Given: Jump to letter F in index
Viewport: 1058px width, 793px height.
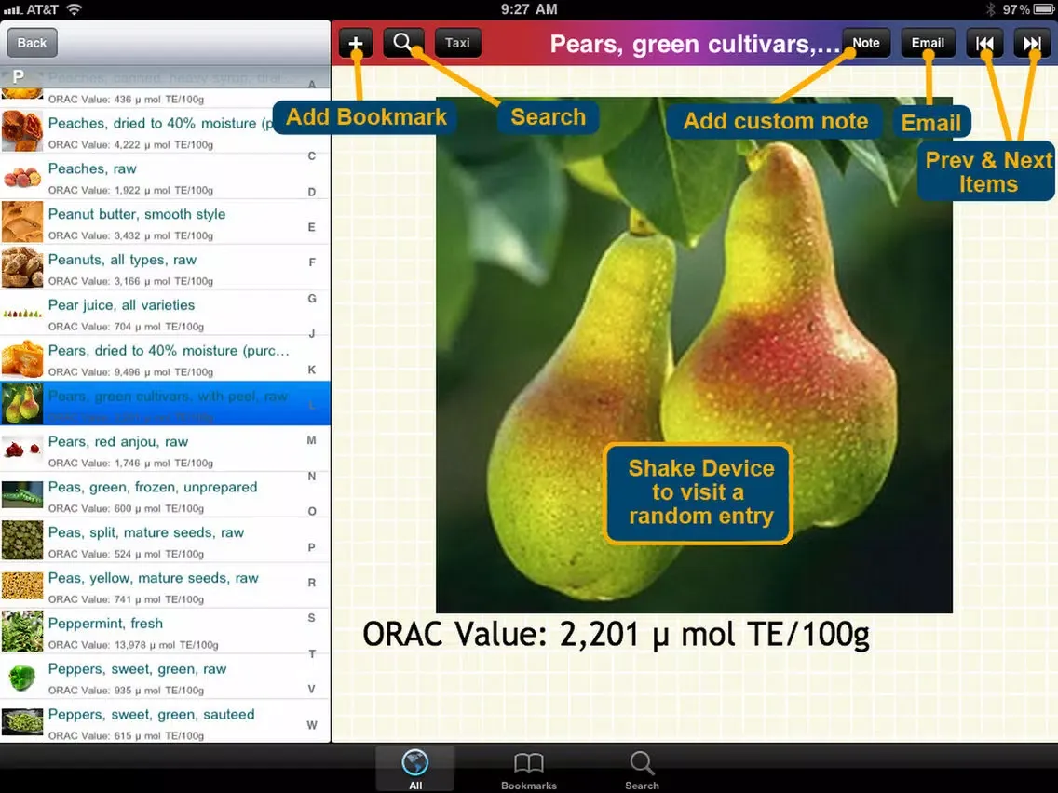Looking at the screenshot, I should point(312,262).
